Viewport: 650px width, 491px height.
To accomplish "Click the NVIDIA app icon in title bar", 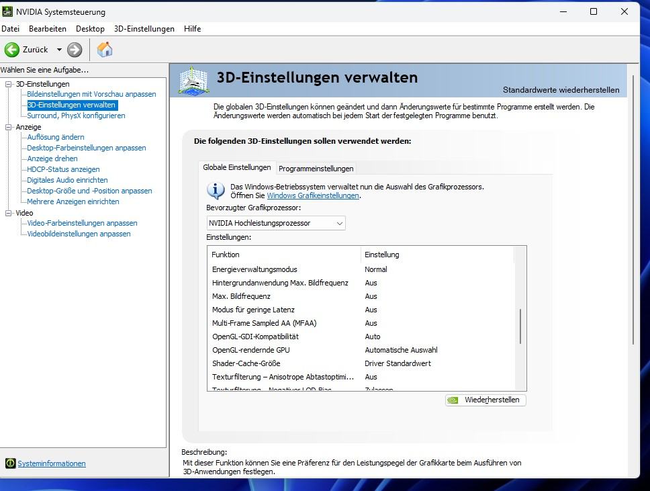I will (x=7, y=11).
